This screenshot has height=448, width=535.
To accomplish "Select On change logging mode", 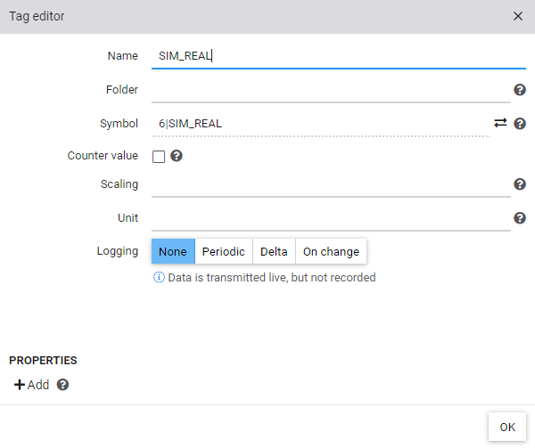I will point(331,251).
